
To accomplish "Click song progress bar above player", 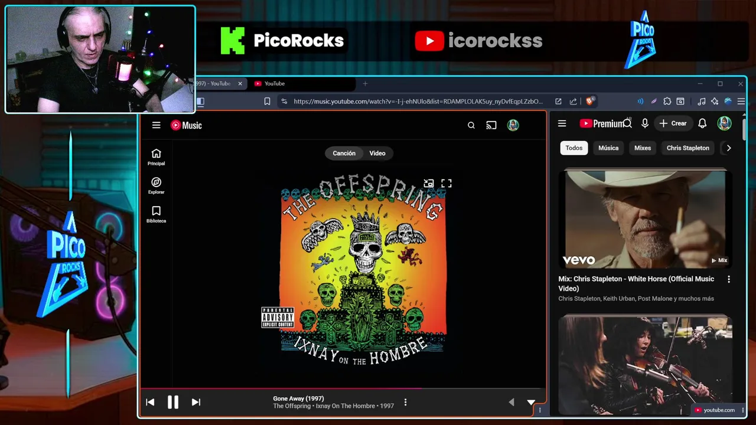I will click(x=343, y=388).
